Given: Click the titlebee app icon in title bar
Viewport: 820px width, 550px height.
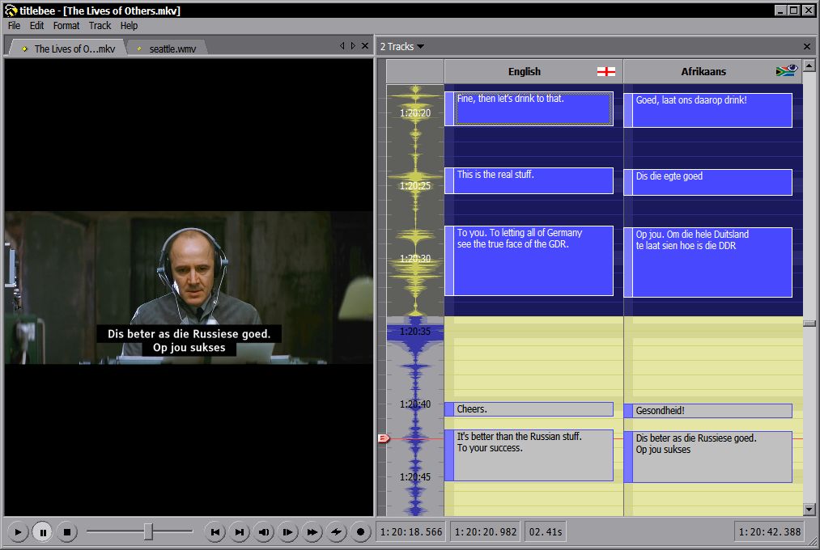Looking at the screenshot, I should (11, 11).
